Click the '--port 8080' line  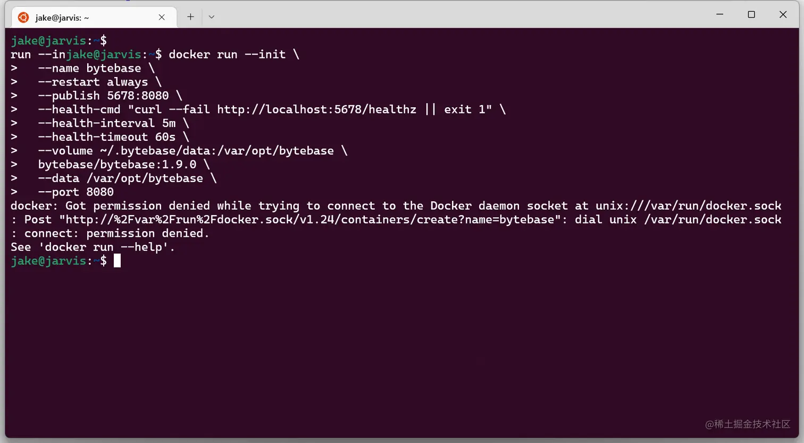(76, 192)
